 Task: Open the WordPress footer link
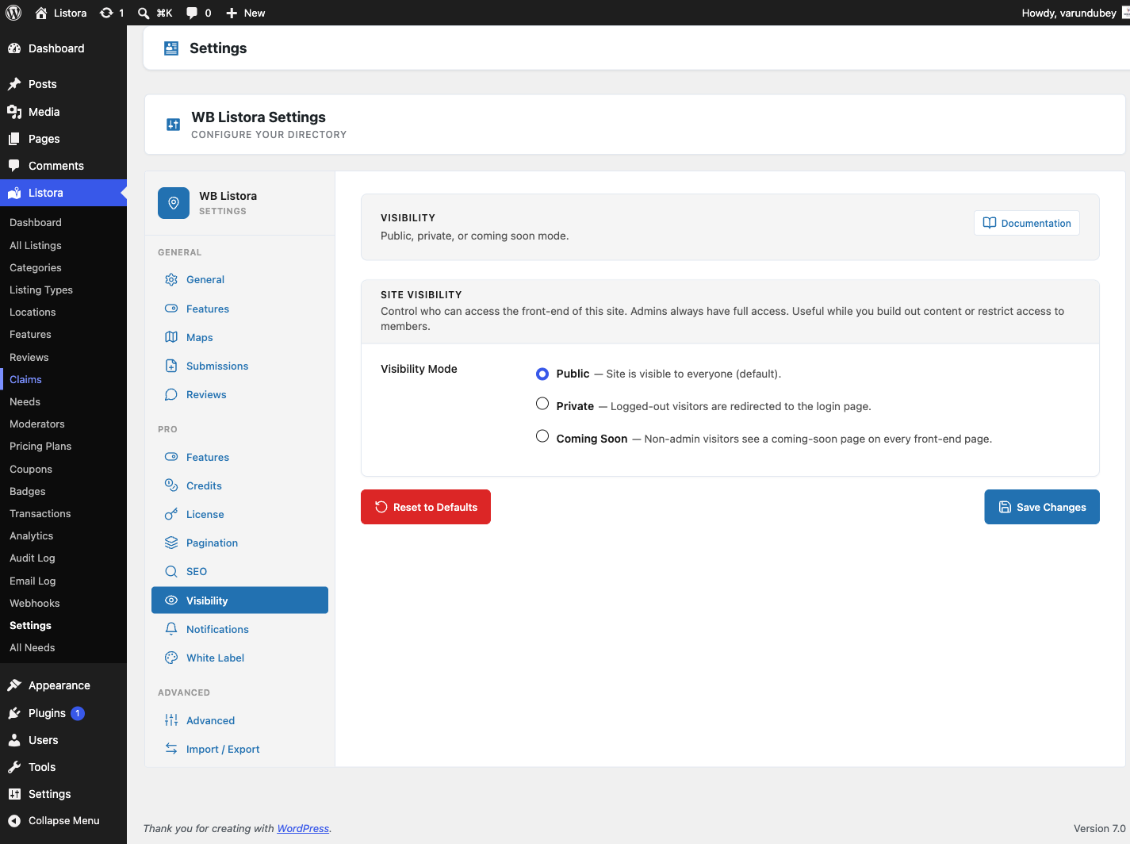[303, 828]
